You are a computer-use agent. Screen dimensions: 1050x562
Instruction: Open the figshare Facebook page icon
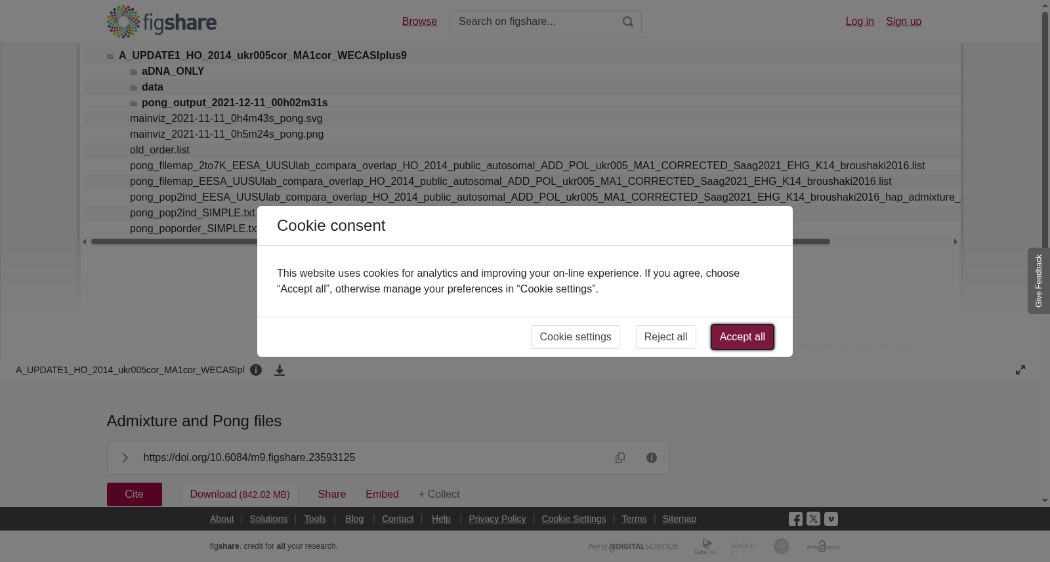click(795, 519)
